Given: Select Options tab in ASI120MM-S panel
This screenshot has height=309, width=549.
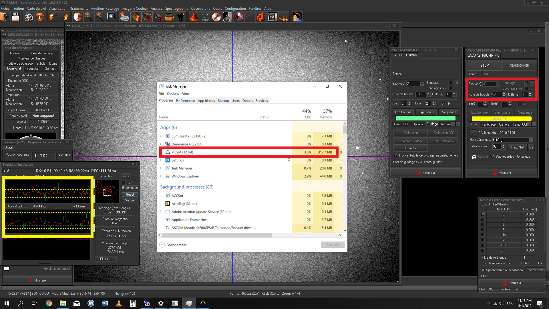Looking at the screenshot, I should tap(417, 124).
